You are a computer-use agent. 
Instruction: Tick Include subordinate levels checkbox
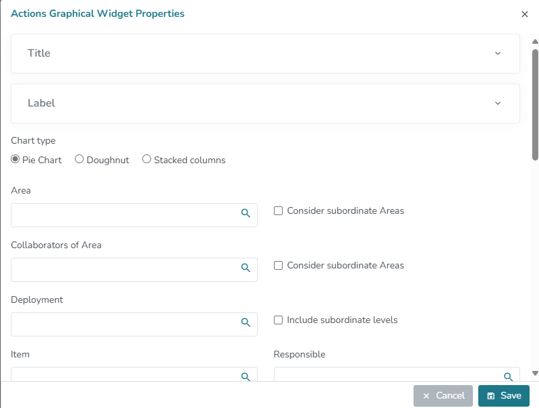pos(278,320)
